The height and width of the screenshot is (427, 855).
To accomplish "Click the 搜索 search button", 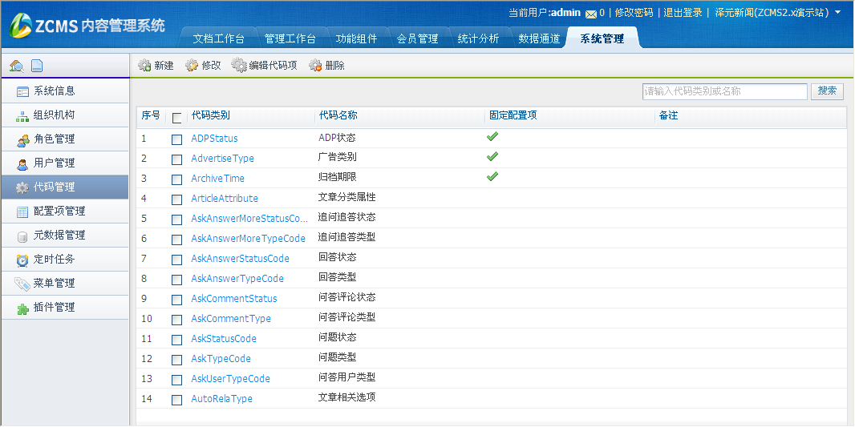I will pos(827,91).
